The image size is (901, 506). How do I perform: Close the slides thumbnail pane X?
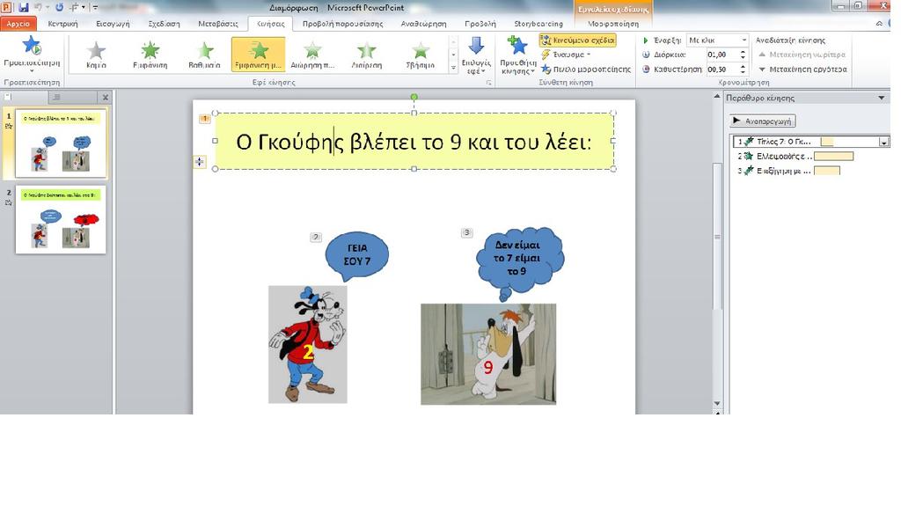pos(106,97)
